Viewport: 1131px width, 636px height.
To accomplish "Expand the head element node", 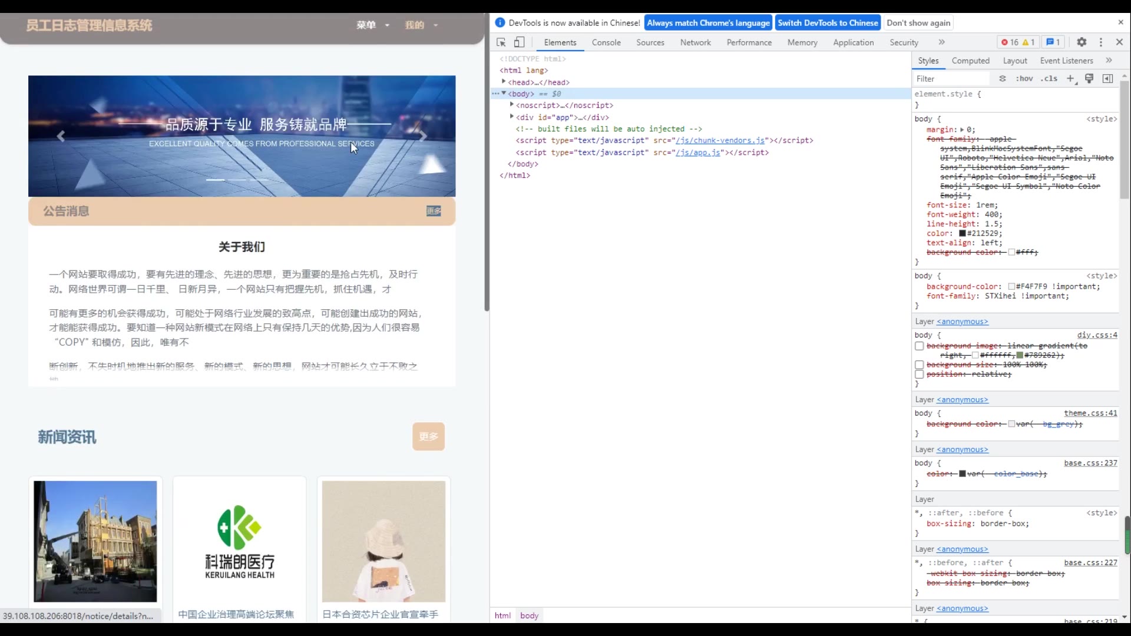I will (504, 82).
